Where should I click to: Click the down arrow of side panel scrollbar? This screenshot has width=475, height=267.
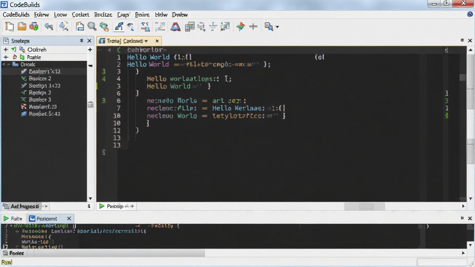90,198
